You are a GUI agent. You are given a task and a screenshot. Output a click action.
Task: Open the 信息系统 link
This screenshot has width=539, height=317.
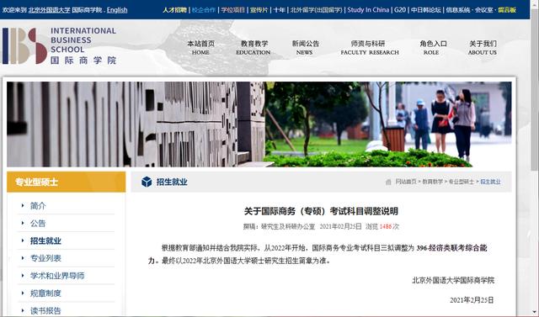pos(457,10)
